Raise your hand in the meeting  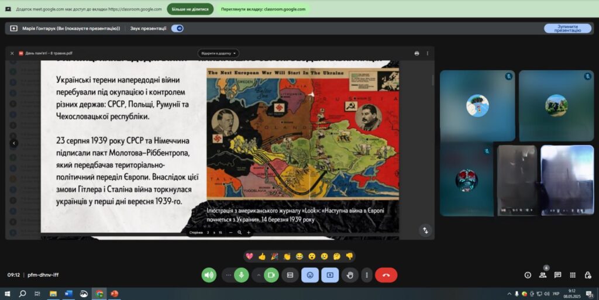click(350, 275)
